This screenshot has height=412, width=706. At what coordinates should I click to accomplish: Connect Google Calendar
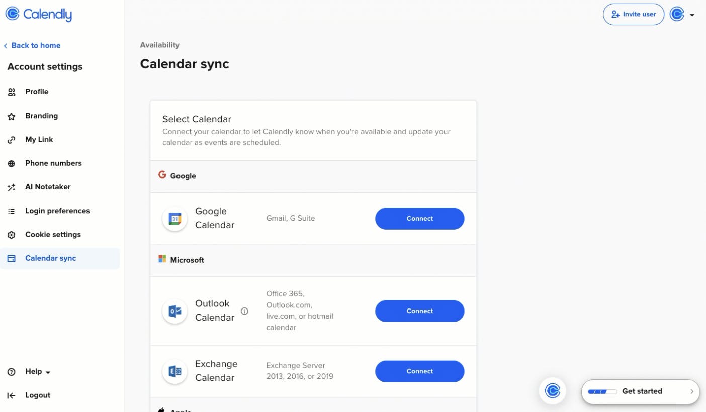click(x=420, y=219)
